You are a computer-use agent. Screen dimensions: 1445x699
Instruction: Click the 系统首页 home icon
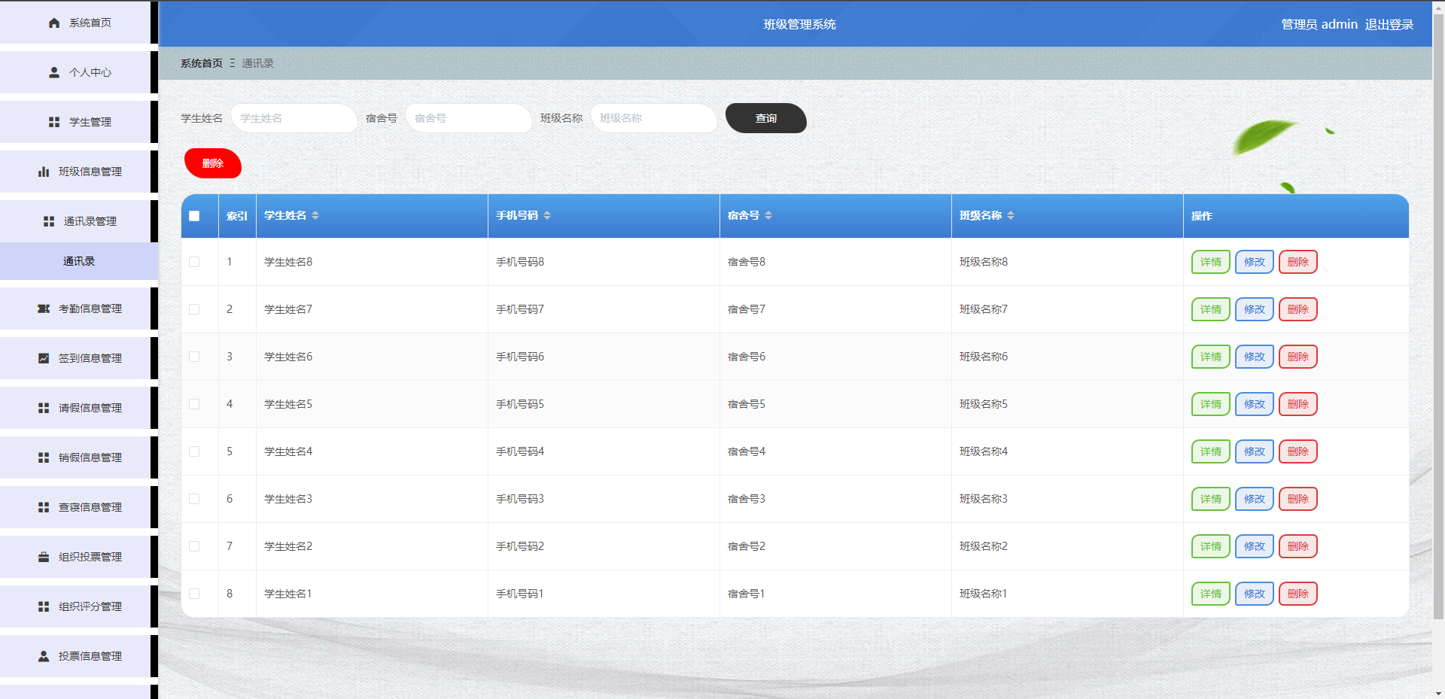click(x=53, y=23)
